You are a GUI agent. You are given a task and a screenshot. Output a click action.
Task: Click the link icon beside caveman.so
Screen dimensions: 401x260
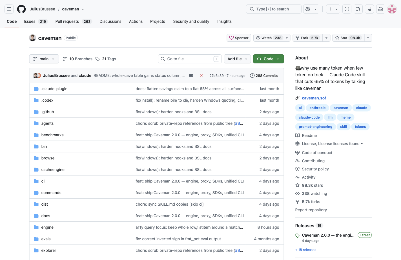pos(297,98)
